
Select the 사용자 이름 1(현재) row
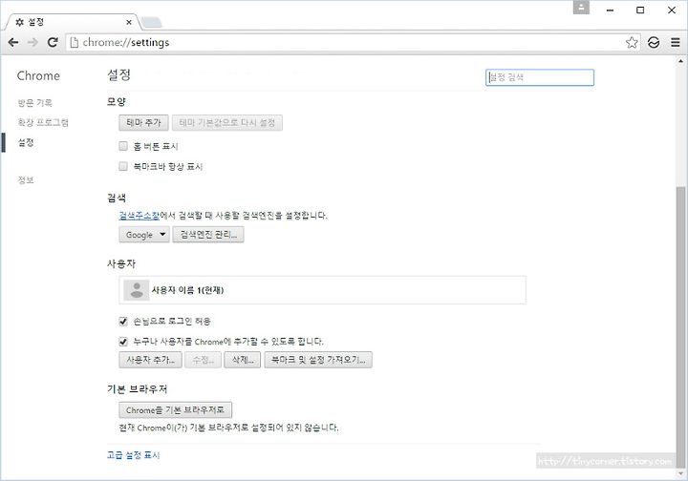(x=323, y=290)
